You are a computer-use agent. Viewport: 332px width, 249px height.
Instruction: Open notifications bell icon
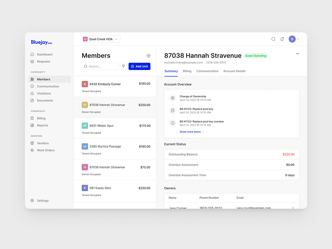(x=282, y=39)
